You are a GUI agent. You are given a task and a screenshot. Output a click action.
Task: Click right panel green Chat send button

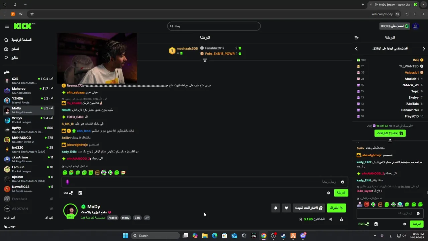[417, 224]
